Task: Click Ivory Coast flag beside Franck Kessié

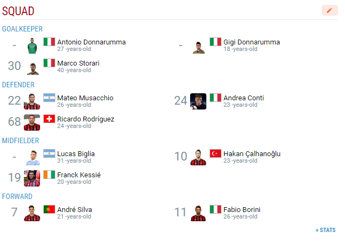Action: [49, 175]
